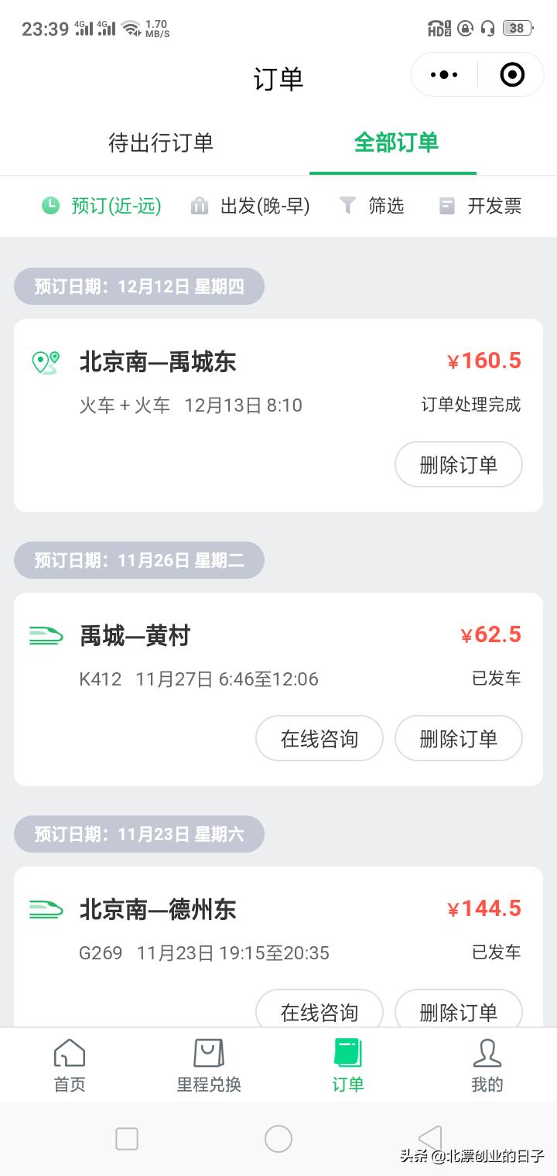The width and height of the screenshot is (557, 1176).
Task: Tap the clock icon for booking sort
Action: point(50,206)
